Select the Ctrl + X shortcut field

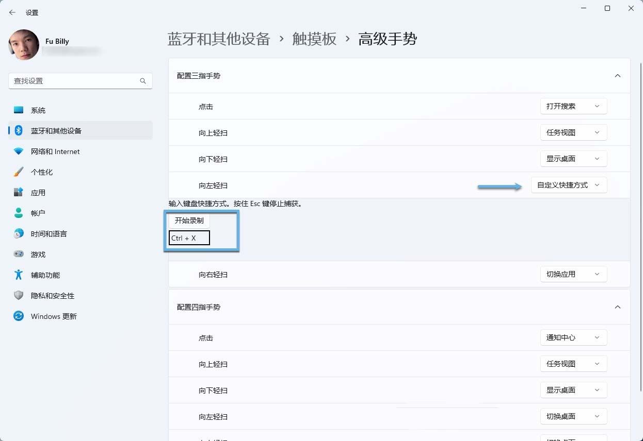click(x=188, y=238)
